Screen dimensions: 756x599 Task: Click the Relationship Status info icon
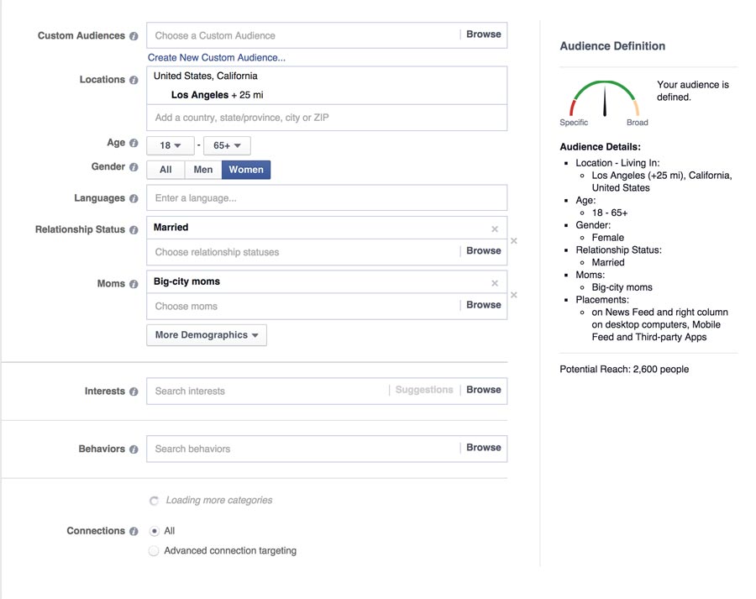tap(134, 230)
